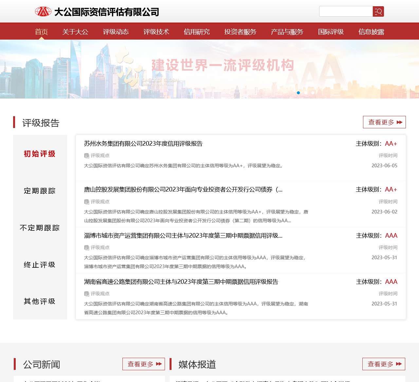Open 湖南省高速公路集团 rating report

[x=181, y=282]
